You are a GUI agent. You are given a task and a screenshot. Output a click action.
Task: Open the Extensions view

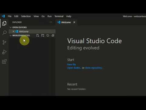click(5, 61)
